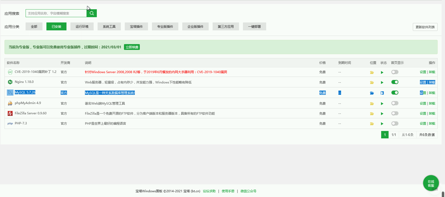The image size is (445, 197).
Task: Open the 论坛求助 footer link
Action: coord(209,191)
